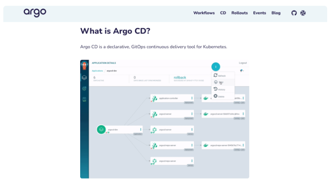Click the argo logo
This screenshot has width=328, height=185.
(x=35, y=12)
